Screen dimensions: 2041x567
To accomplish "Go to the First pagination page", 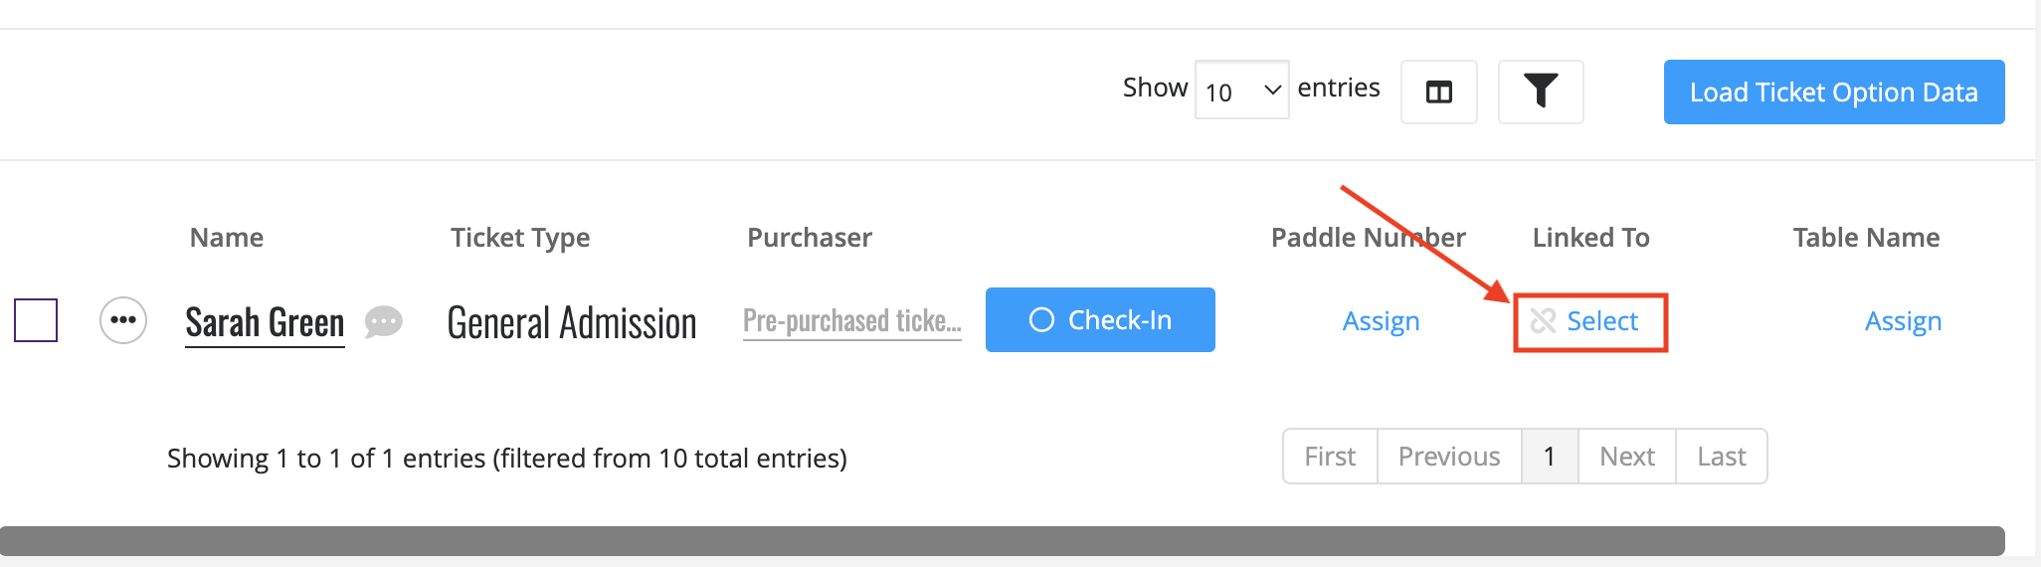I will (x=1330, y=457).
